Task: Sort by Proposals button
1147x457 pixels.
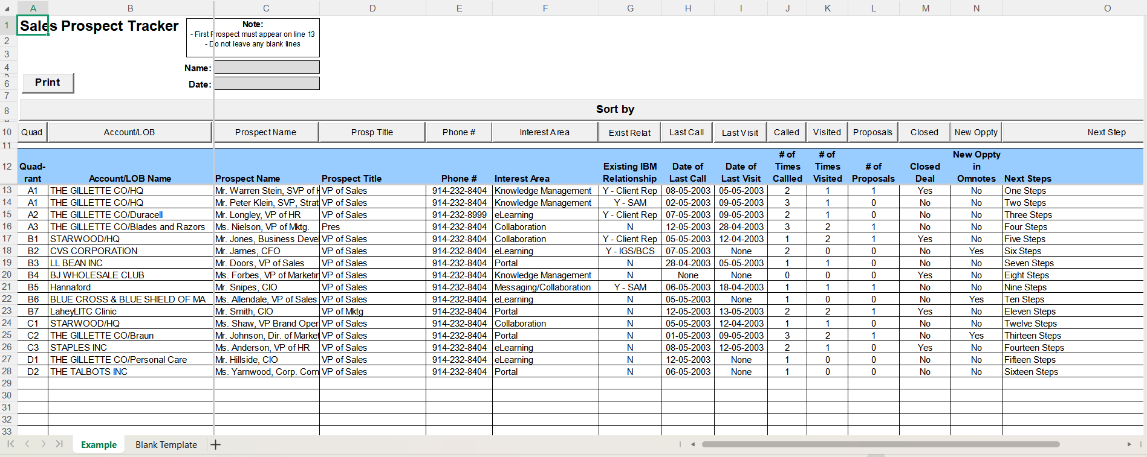Action: pos(873,132)
